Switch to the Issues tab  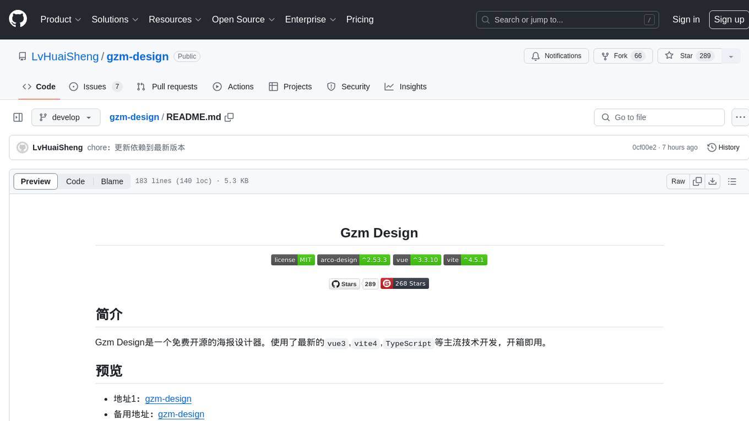pyautogui.click(x=95, y=87)
